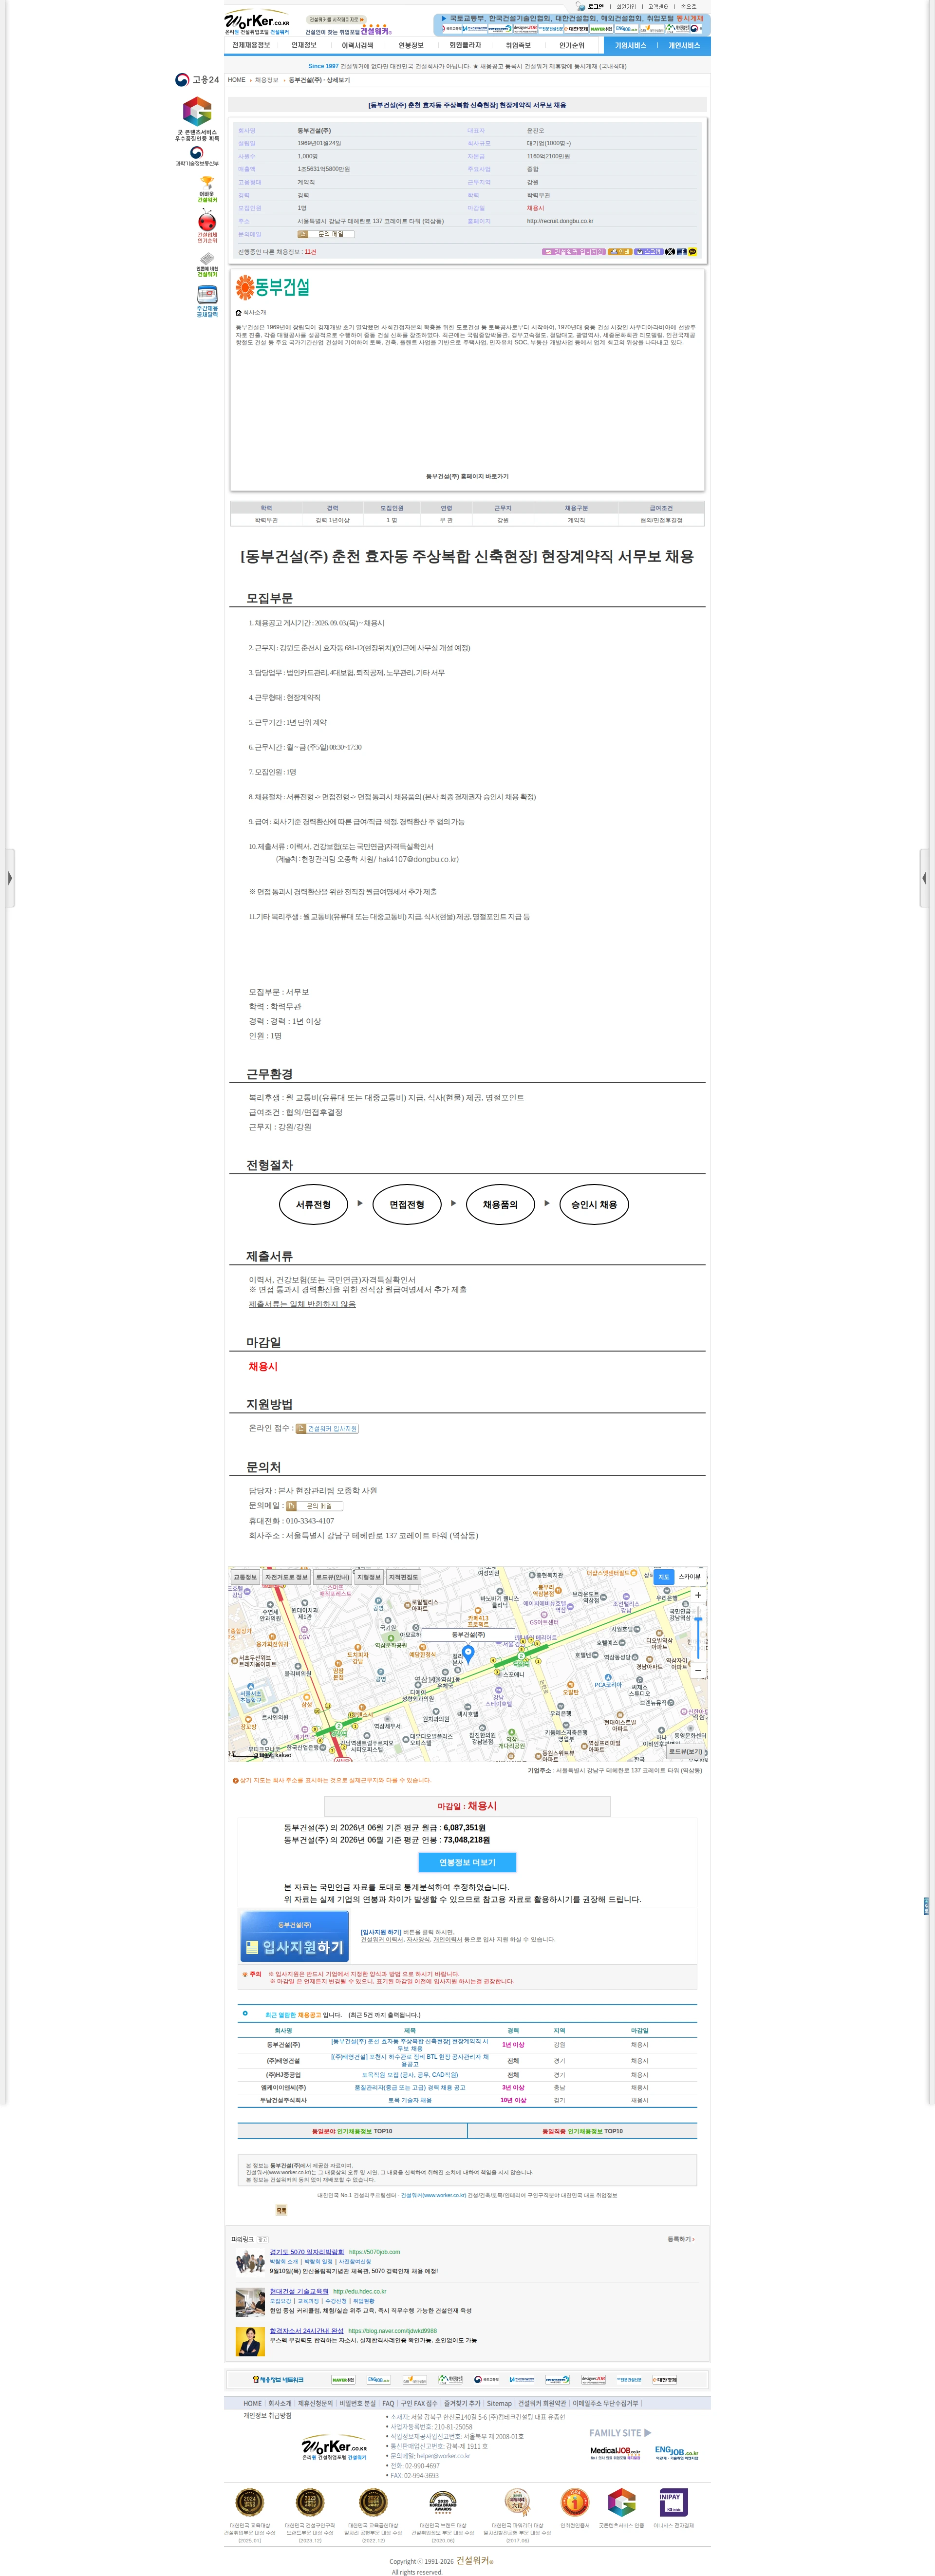
Task: Click the 연봉정보 더보기 button
Action: click(x=467, y=1862)
